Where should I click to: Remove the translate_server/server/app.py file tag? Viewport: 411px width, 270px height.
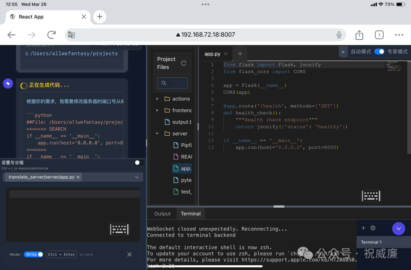tap(78, 177)
